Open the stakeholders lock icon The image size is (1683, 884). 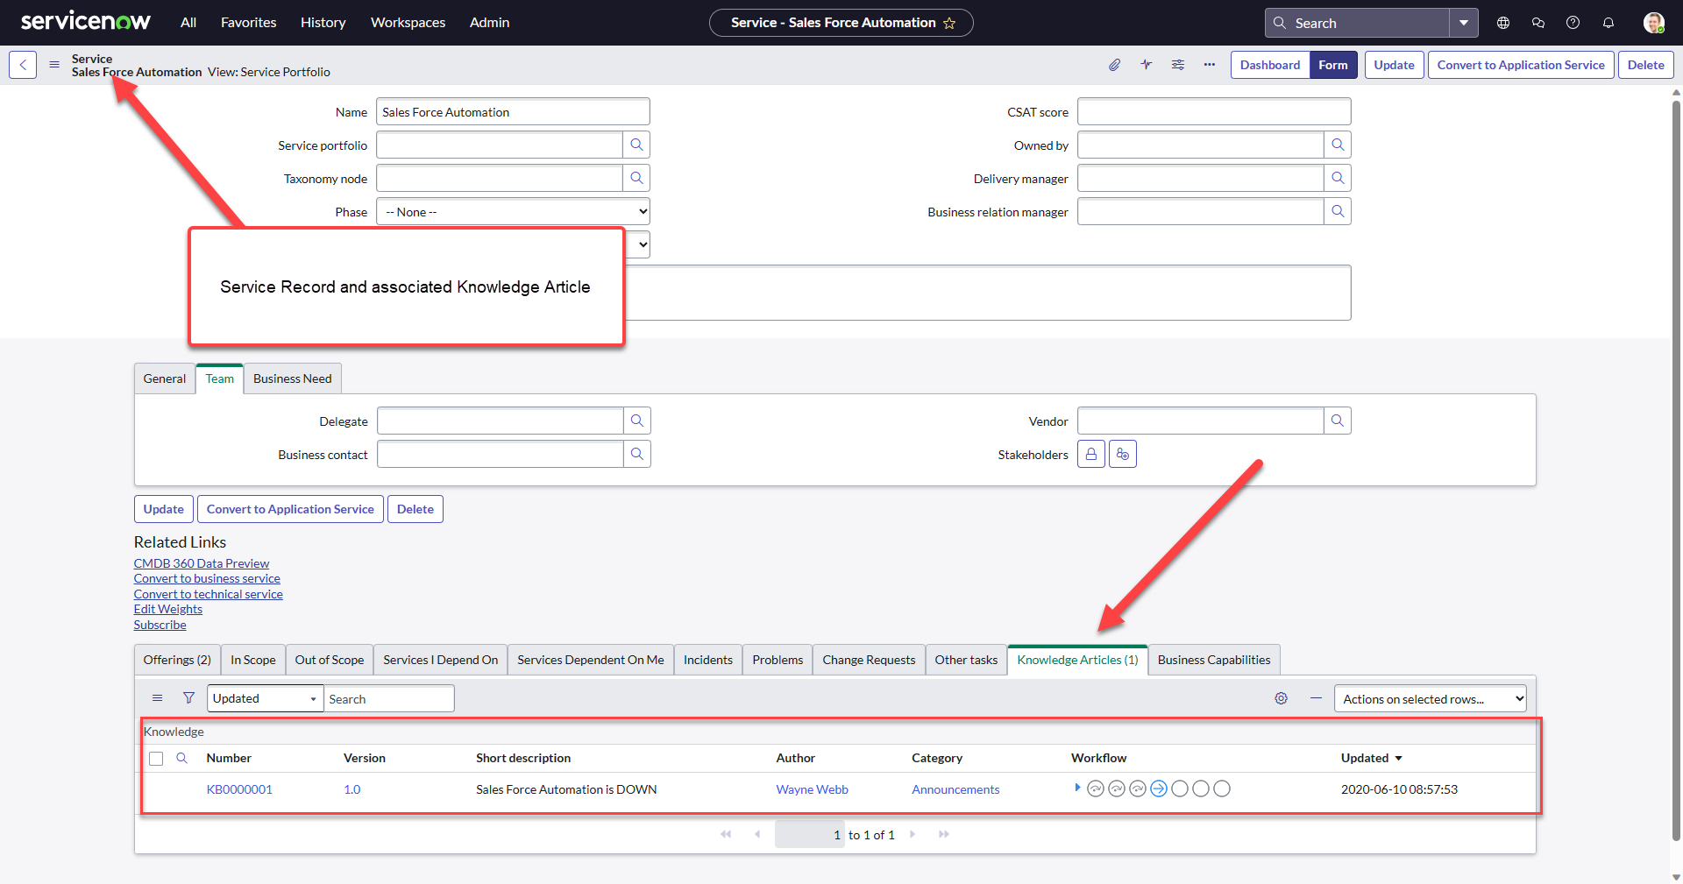pos(1090,454)
